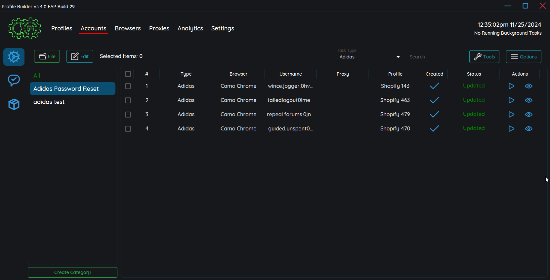
Task: Click the play icon for Shopify 470 row
Action: pyautogui.click(x=511, y=129)
